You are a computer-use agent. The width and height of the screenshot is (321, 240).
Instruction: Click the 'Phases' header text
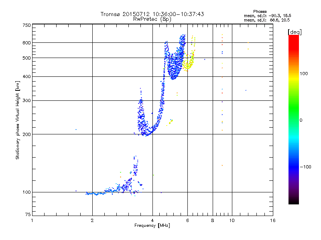click(x=260, y=12)
